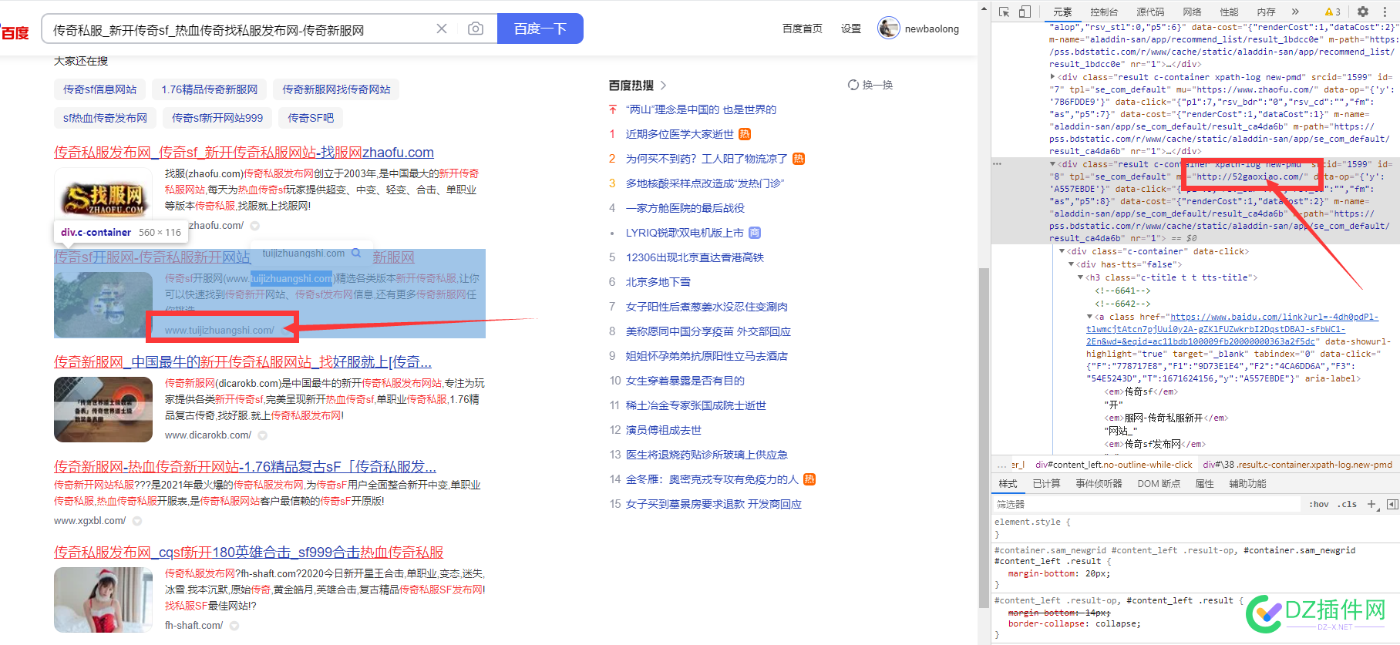This screenshot has width=1400, height=645.
Task: Click the 百度一下 search button
Action: [x=540, y=29]
